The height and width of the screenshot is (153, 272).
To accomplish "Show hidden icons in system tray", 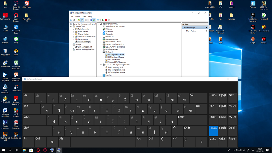I will point(234,150).
